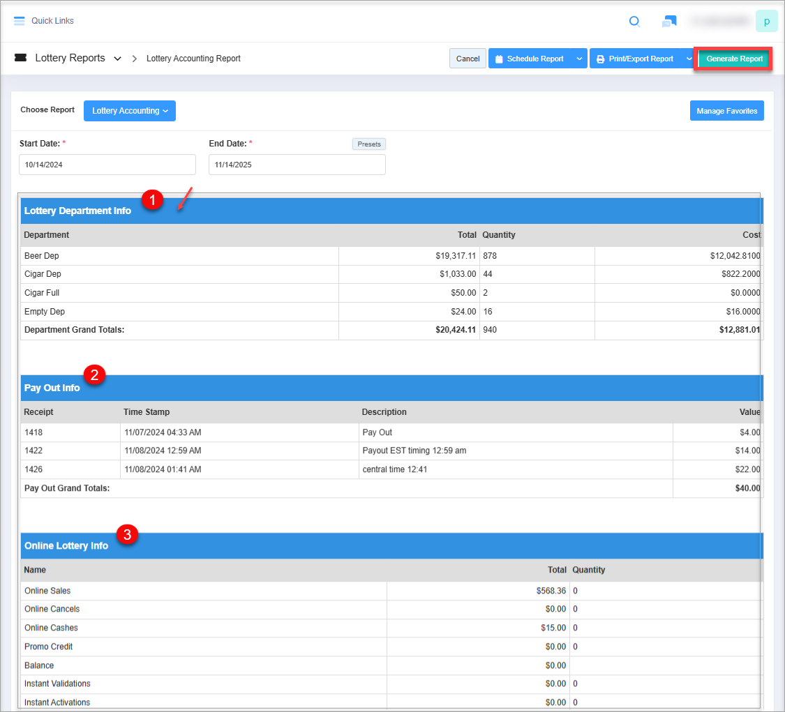Click the breadcrumb arrow before Lottery Accounting Report
This screenshot has width=785, height=712.
pyautogui.click(x=134, y=59)
